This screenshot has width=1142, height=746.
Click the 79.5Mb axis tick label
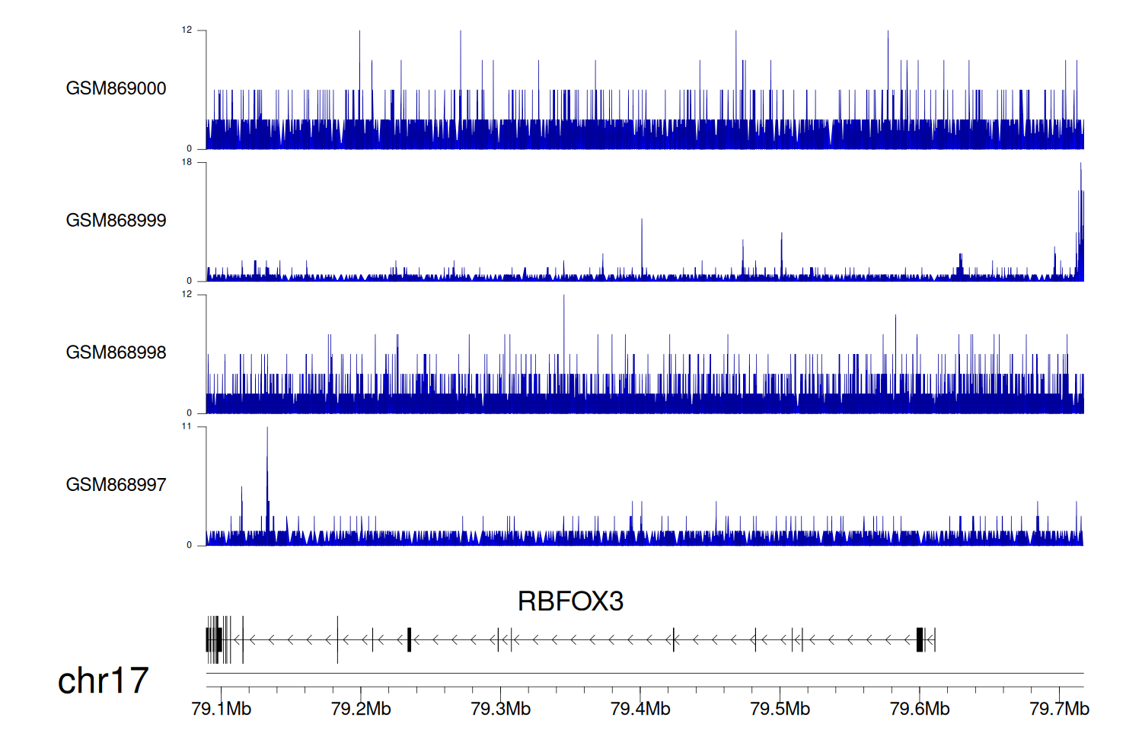(x=780, y=709)
